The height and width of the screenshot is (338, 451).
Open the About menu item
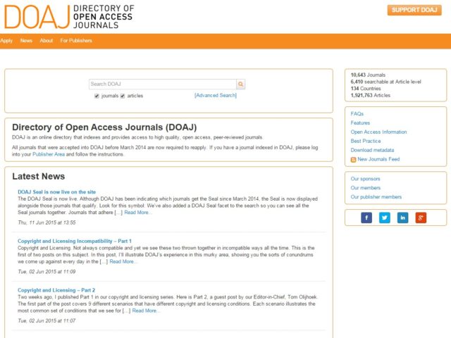point(47,41)
